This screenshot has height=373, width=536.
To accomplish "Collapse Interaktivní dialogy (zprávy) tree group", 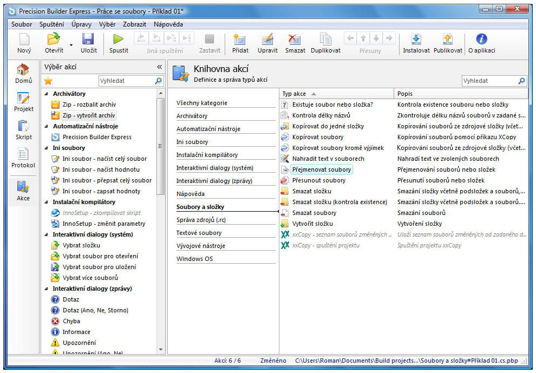I will [x=47, y=289].
